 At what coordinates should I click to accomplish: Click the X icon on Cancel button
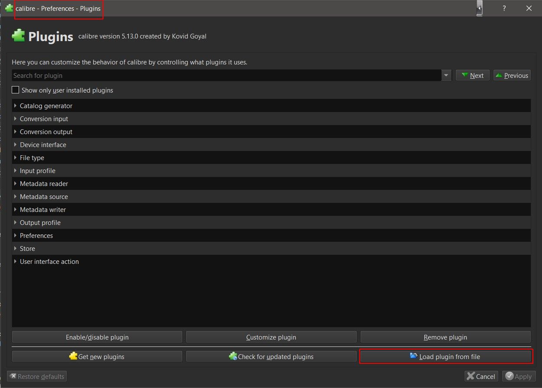[471, 376]
